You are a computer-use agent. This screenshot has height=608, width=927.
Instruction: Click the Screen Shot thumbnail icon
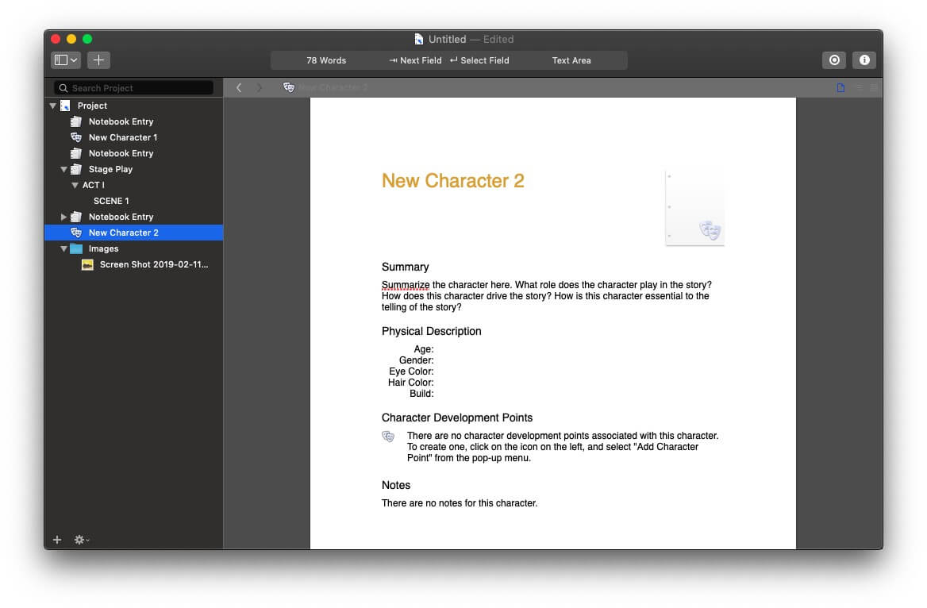point(87,264)
